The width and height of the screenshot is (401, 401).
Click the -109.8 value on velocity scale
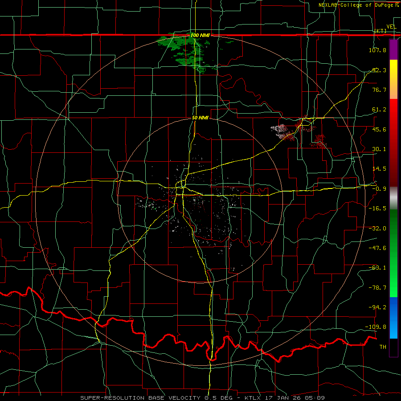click(x=376, y=327)
